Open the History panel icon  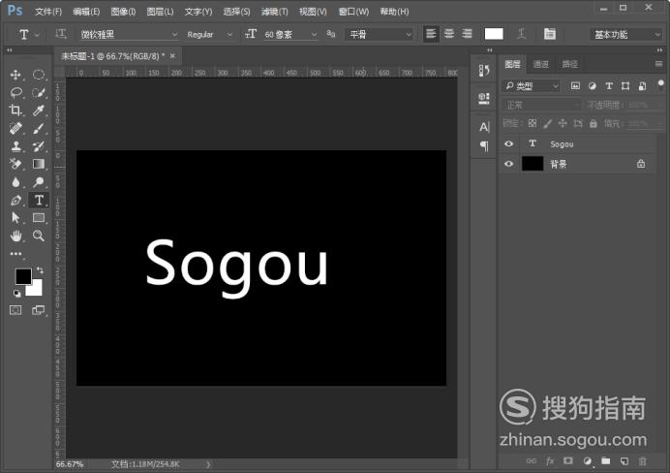tap(484, 71)
